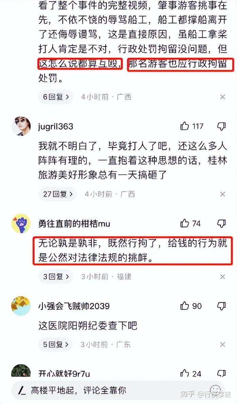Viewport: 237px width, 404px height.
Task: Open 勇往直前的柑桔mu paw avatar
Action: (x=21, y=223)
